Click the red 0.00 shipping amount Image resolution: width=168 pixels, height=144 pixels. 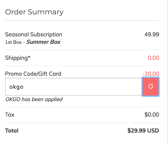153,58
